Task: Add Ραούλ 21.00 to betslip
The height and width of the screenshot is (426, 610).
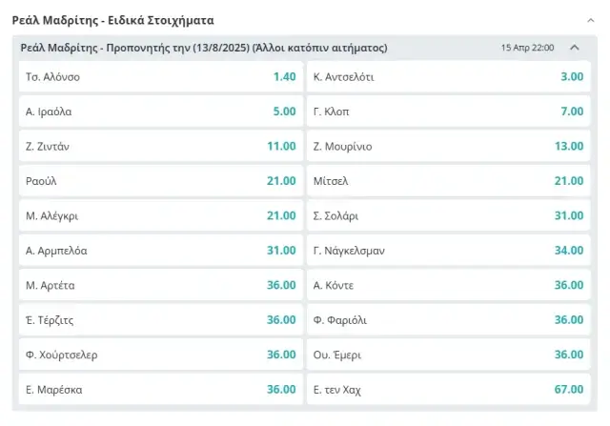Action: coord(161,181)
